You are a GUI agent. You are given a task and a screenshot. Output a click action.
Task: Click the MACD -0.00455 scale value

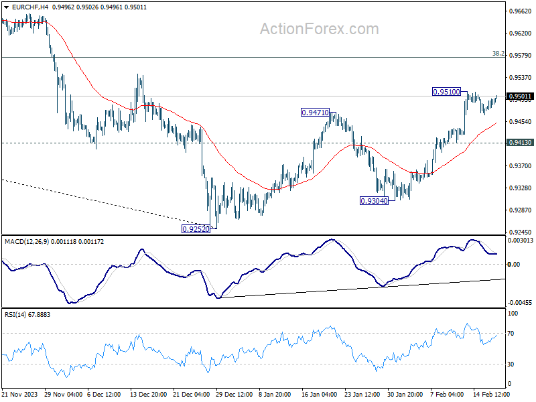(520, 303)
